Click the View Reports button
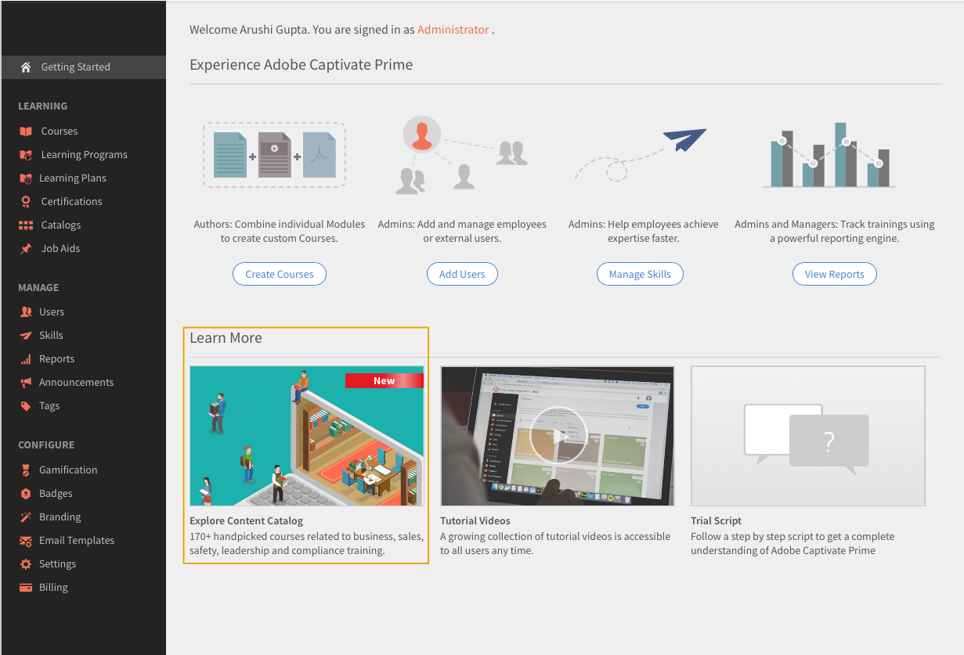 point(835,274)
